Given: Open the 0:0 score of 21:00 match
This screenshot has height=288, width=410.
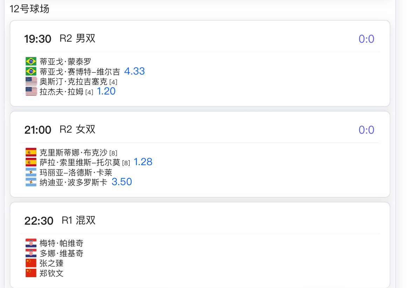Looking at the screenshot, I should 366,130.
